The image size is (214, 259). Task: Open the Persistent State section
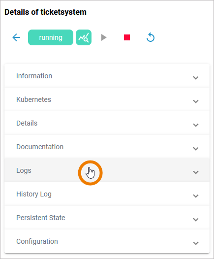(107, 218)
